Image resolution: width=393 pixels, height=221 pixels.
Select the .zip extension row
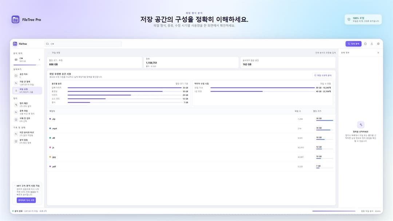pos(191,119)
